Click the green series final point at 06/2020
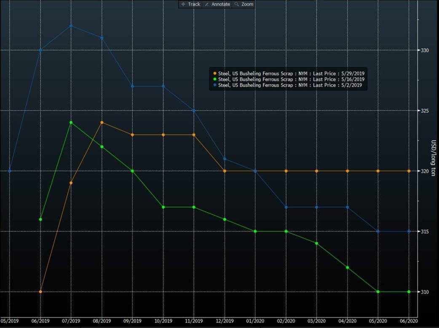The image size is (439, 328). (x=409, y=292)
